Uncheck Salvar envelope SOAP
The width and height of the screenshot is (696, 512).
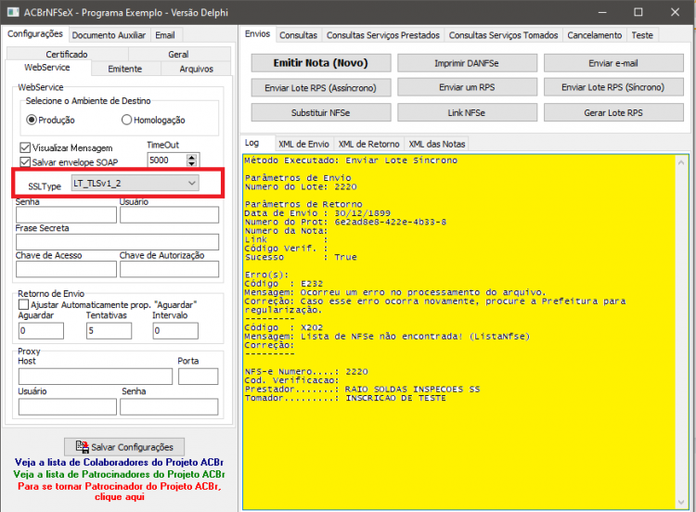(x=25, y=162)
